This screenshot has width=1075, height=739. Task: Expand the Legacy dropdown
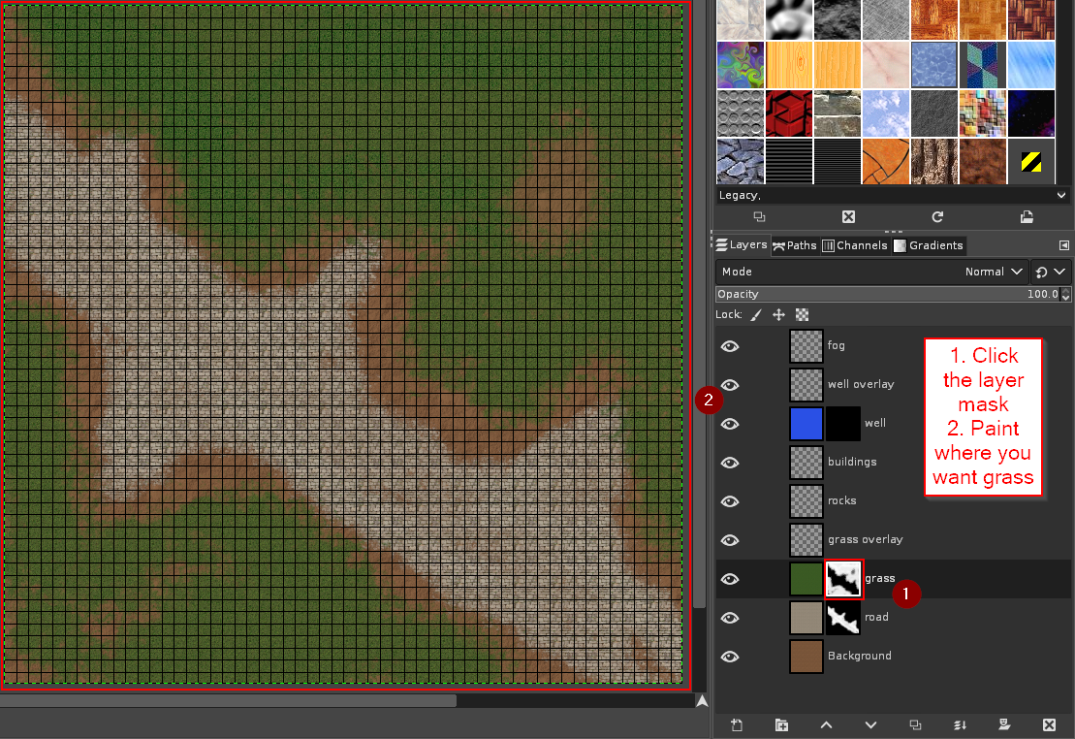point(1060,194)
